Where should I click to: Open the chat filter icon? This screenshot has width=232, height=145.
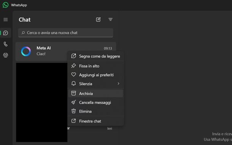pyautogui.click(x=110, y=19)
